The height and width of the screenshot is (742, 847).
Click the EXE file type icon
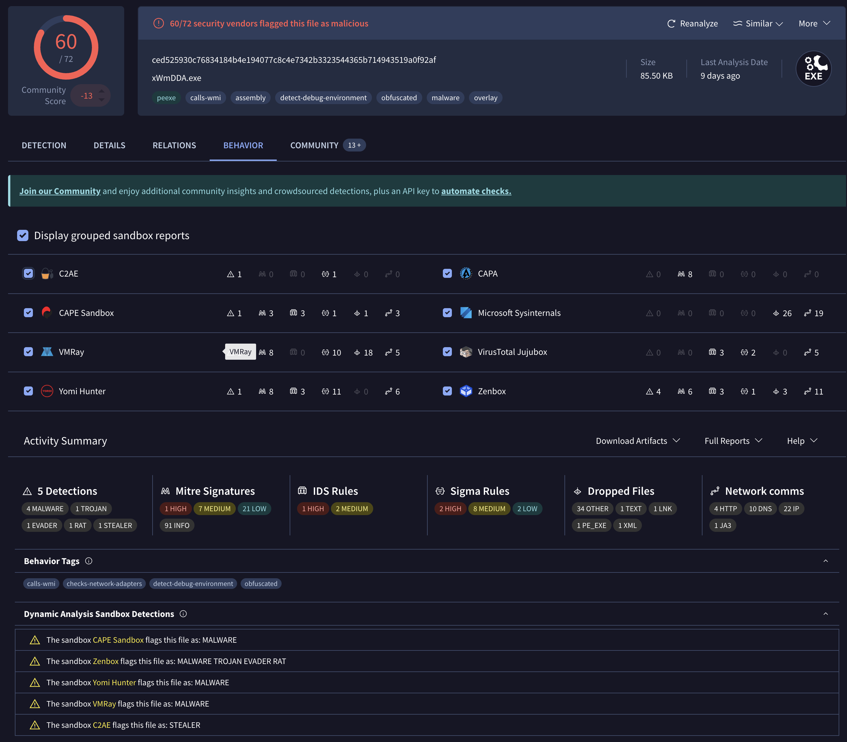[x=813, y=69]
